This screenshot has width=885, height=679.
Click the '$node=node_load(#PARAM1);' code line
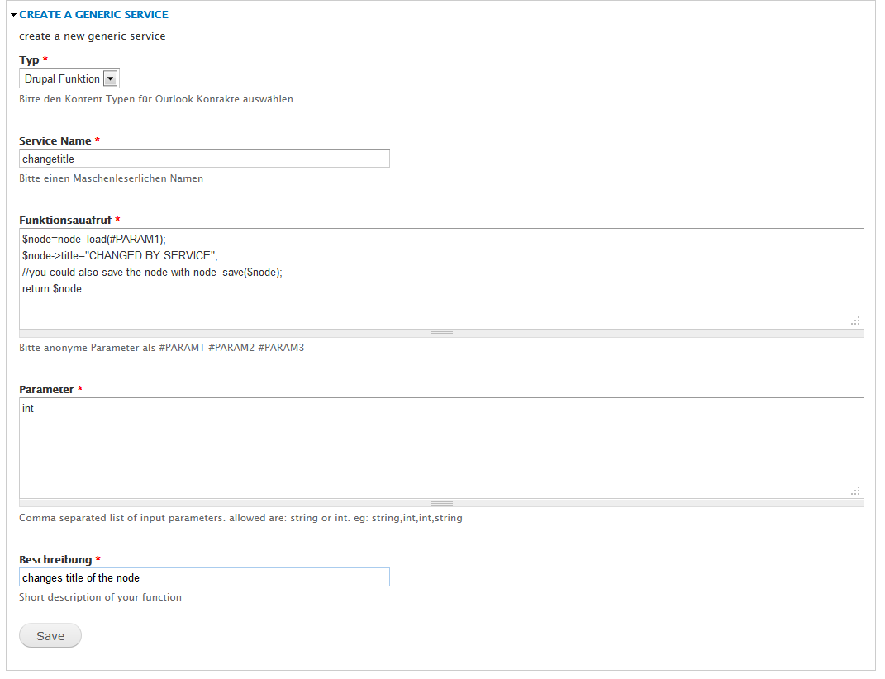click(94, 239)
